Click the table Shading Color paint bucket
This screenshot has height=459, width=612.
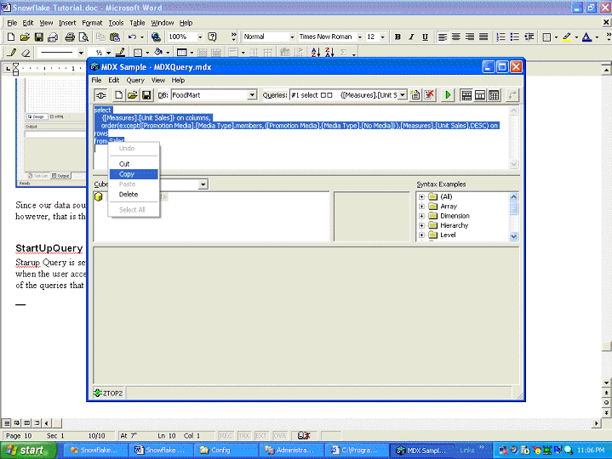pyautogui.click(x=158, y=52)
